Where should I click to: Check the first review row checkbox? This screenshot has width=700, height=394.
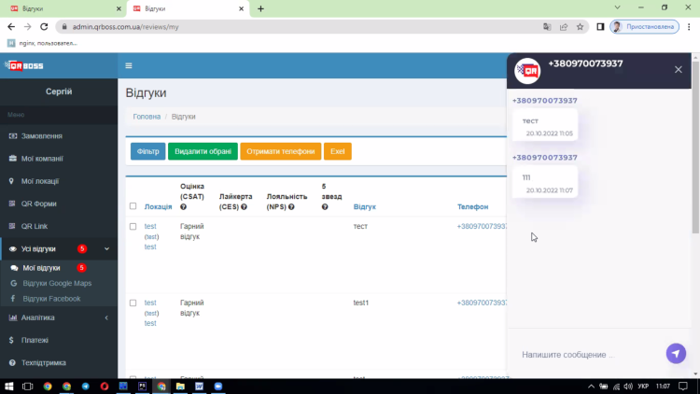tap(133, 227)
